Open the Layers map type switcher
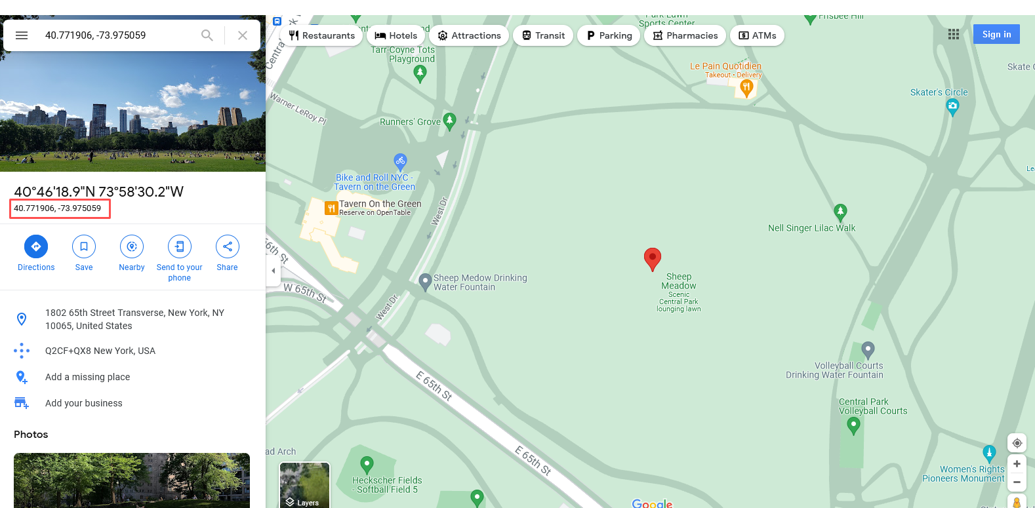The image size is (1035, 508). pyautogui.click(x=304, y=485)
